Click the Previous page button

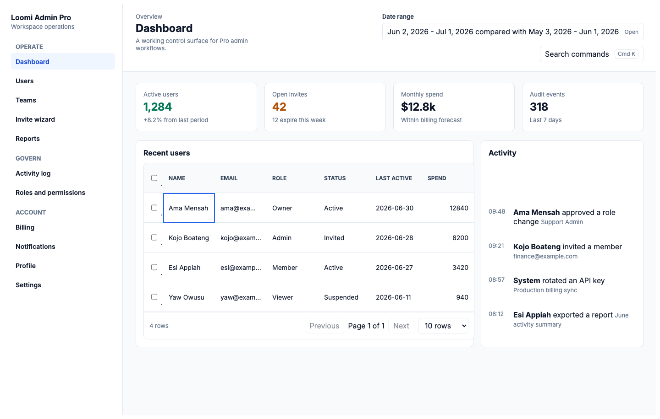coord(324,326)
